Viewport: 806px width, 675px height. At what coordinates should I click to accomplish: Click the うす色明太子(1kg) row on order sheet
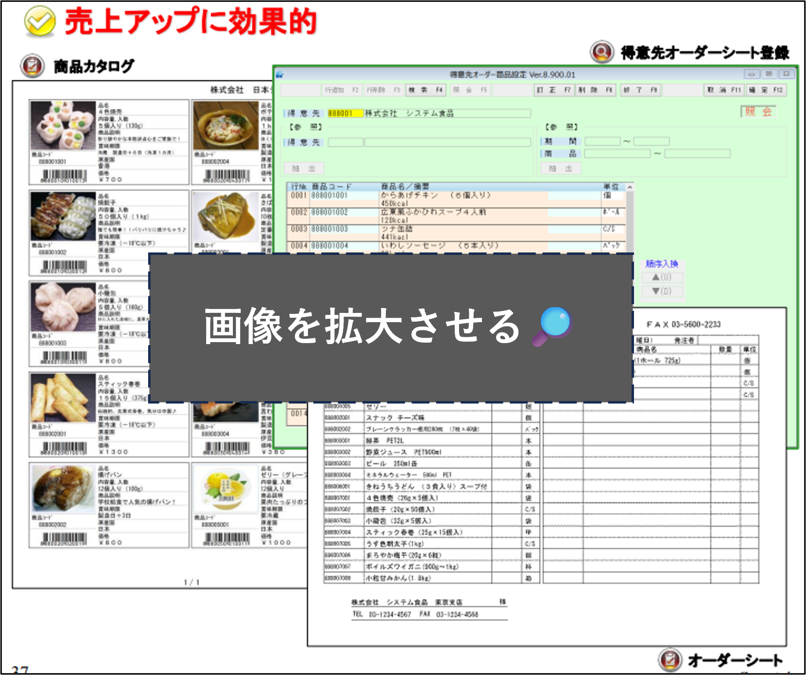click(x=432, y=543)
